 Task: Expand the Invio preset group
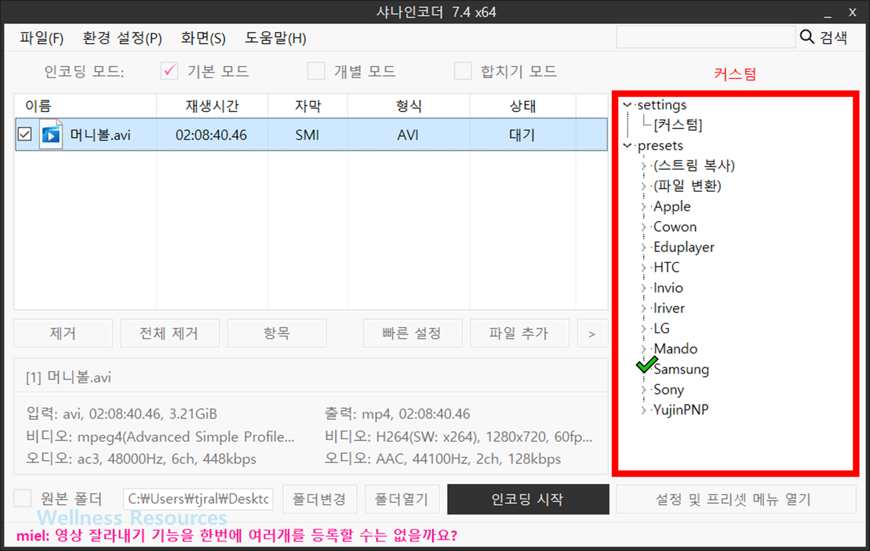click(644, 288)
